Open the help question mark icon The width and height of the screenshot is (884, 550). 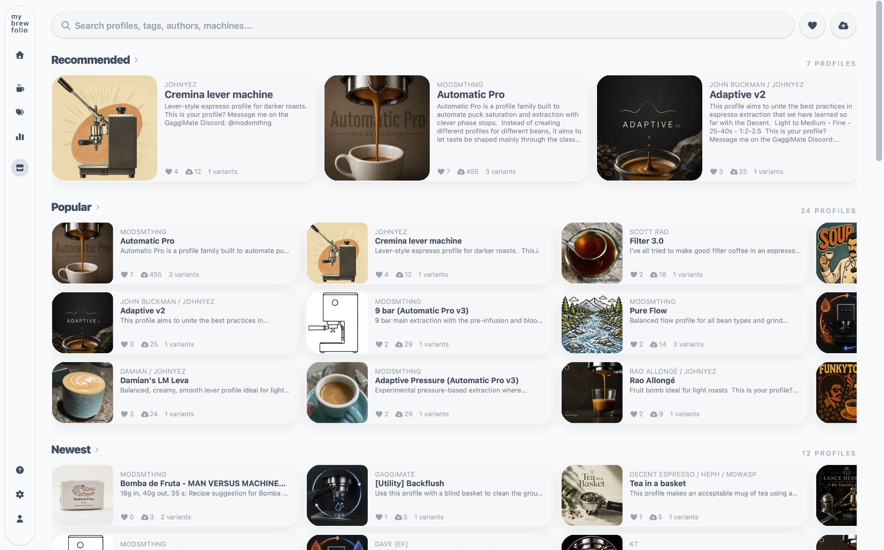[20, 470]
